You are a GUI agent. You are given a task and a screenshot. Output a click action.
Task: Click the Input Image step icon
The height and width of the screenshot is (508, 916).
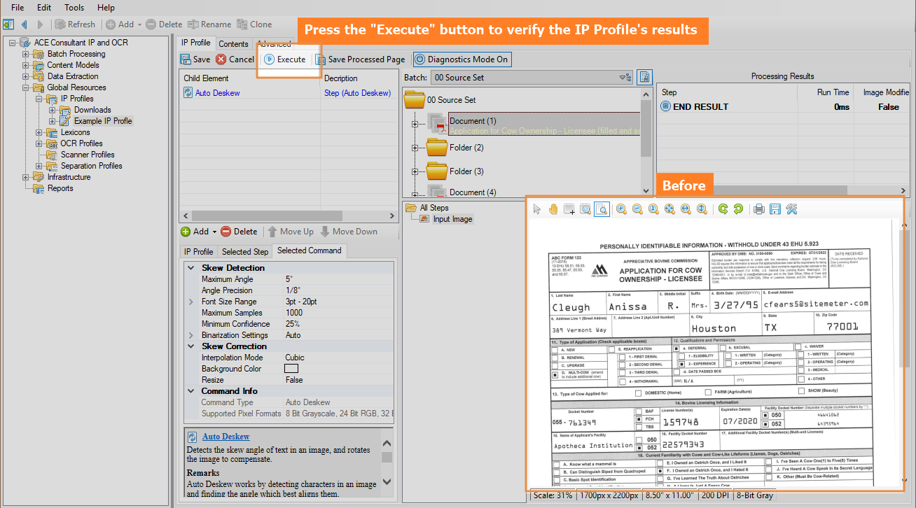[x=424, y=219]
